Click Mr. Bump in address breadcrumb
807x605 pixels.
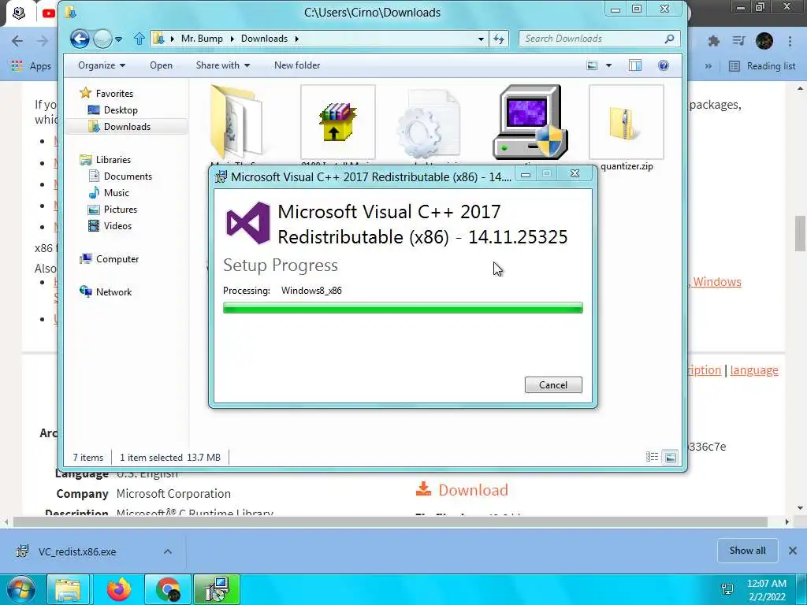pyautogui.click(x=202, y=39)
